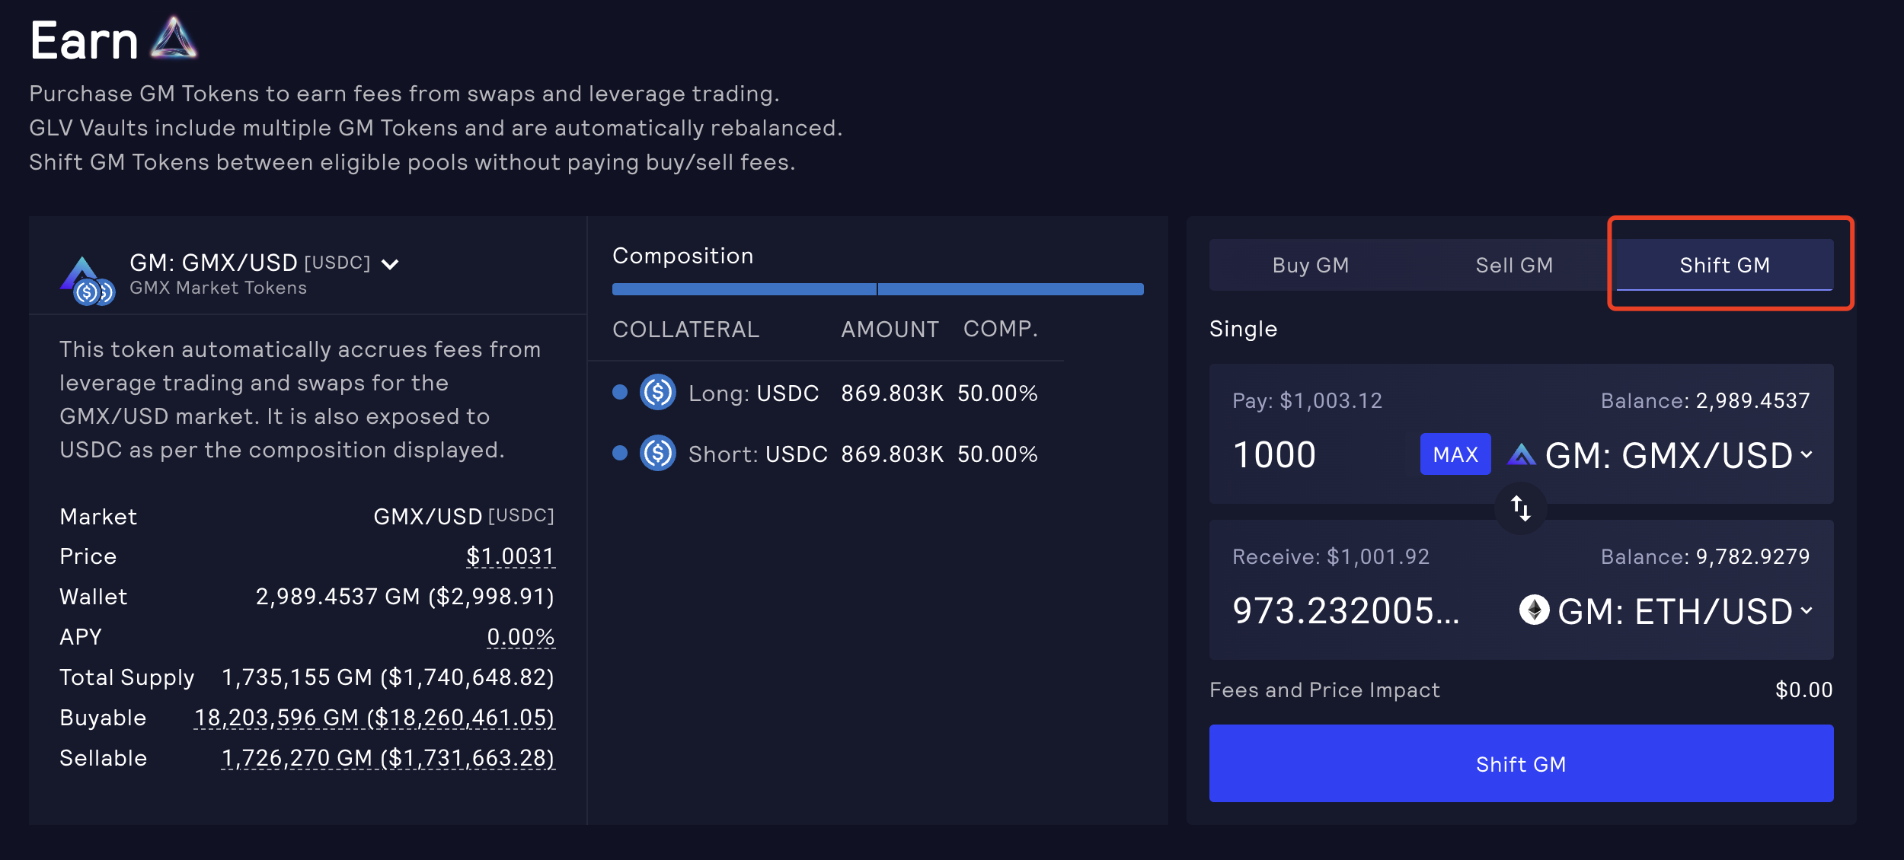Click the GM: GMX/USD market token icon
The height and width of the screenshot is (860, 1904).
tap(85, 280)
